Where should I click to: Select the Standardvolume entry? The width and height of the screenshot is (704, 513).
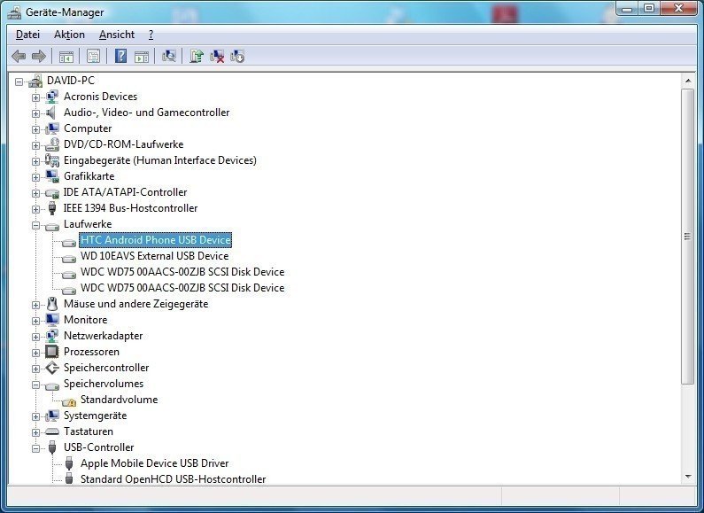point(119,400)
